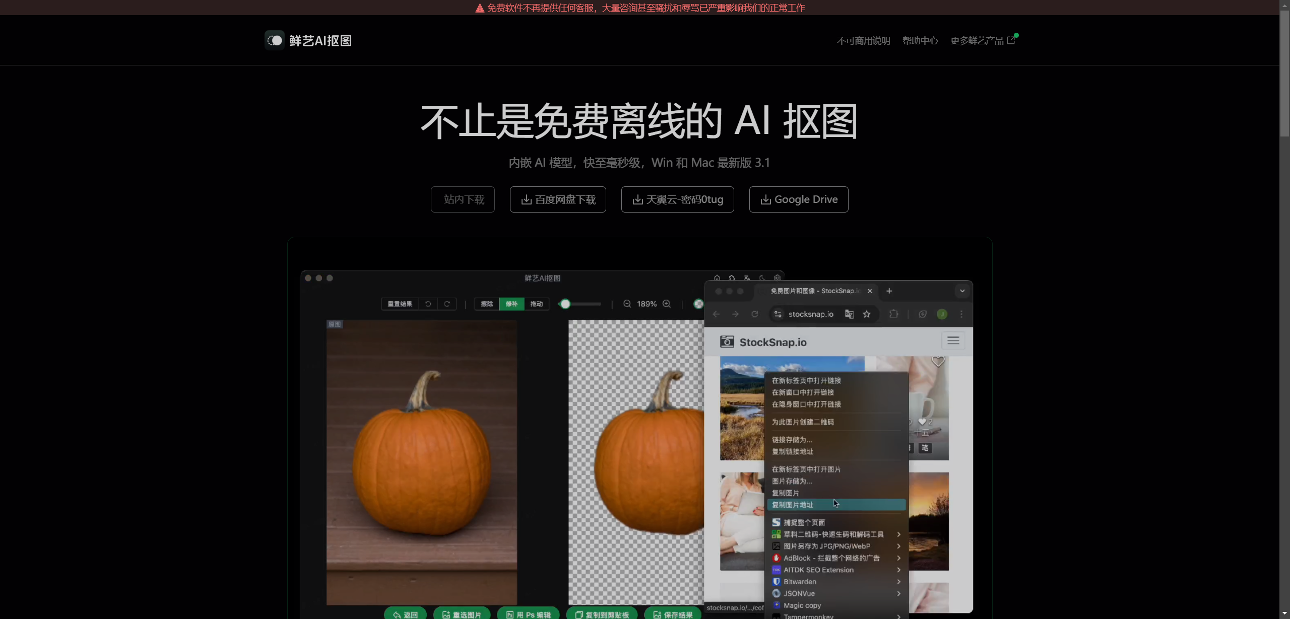Image resolution: width=1290 pixels, height=619 pixels.
Task: Click the undo arrow next to 重置结果
Action: (x=428, y=304)
